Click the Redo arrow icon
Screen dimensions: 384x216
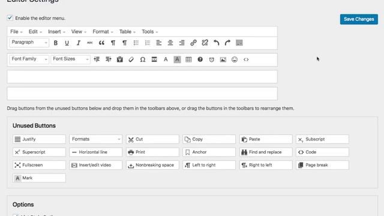pos(227,43)
